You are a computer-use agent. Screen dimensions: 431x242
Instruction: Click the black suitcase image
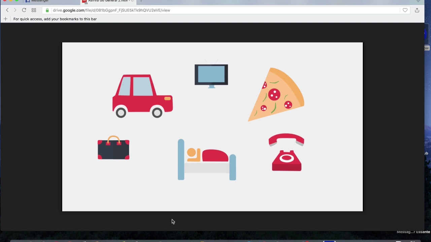tap(113, 148)
